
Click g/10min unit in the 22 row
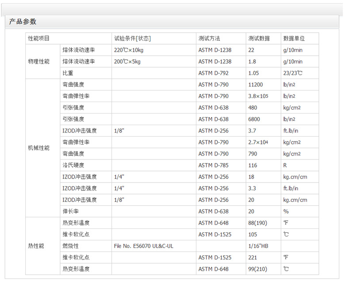pyautogui.click(x=300, y=50)
